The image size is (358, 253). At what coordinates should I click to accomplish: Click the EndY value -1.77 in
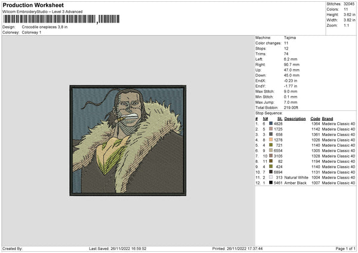click(291, 86)
